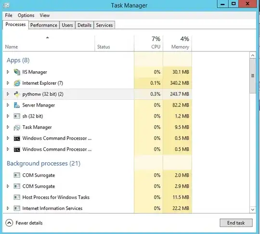Sort processes by the Memory column header
The image size is (260, 234).
tap(177, 43)
